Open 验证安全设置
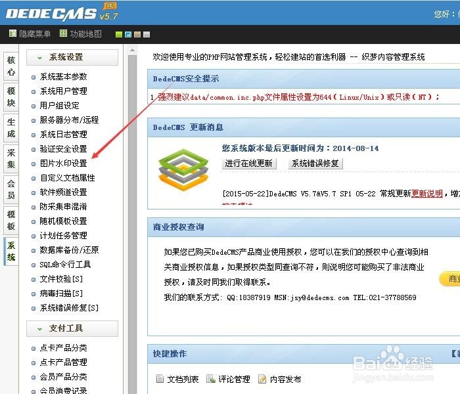 (63, 149)
